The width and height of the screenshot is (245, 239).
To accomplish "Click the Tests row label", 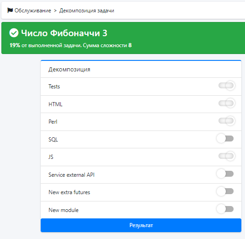I will 54,87.
